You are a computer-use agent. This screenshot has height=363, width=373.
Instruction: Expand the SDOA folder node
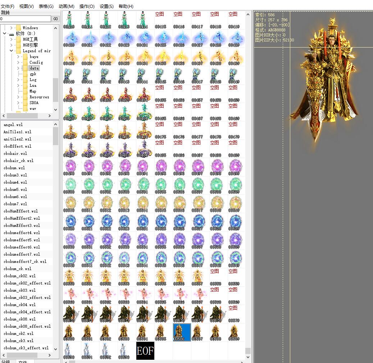(18, 103)
